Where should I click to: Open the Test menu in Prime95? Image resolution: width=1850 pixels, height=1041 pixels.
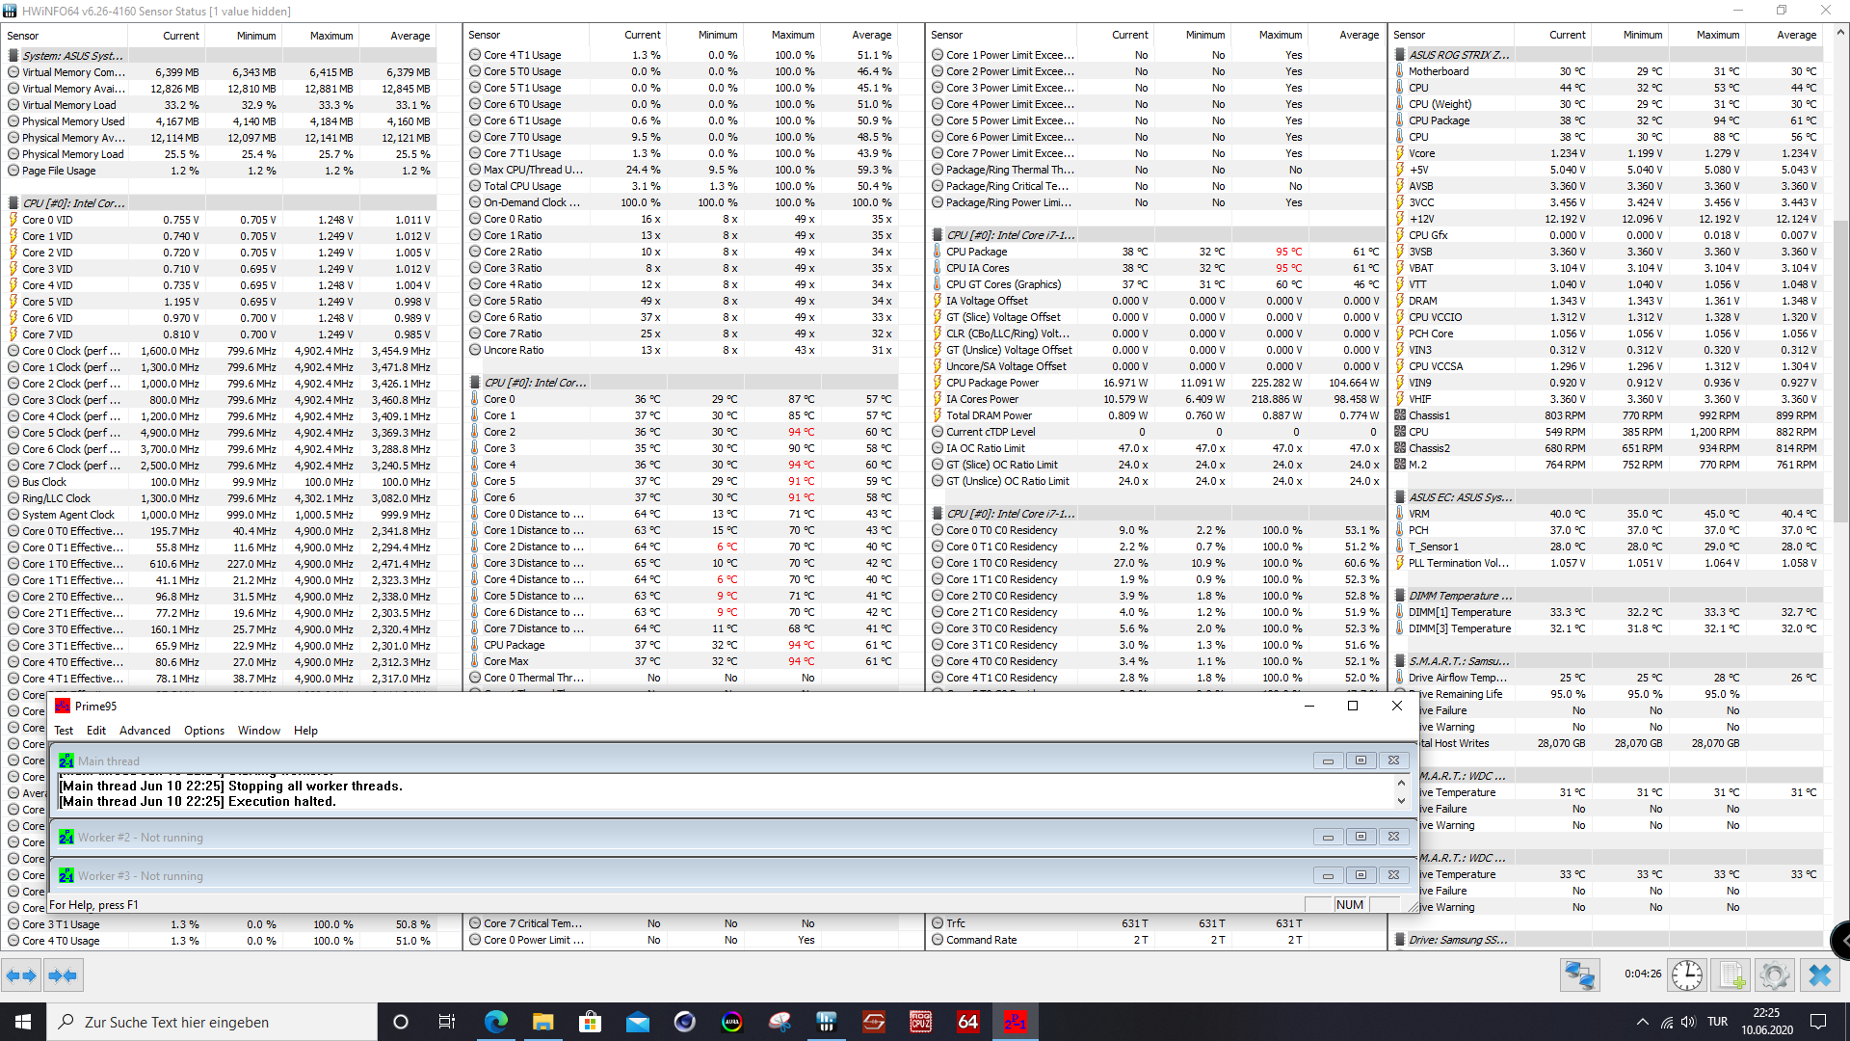[x=64, y=731]
